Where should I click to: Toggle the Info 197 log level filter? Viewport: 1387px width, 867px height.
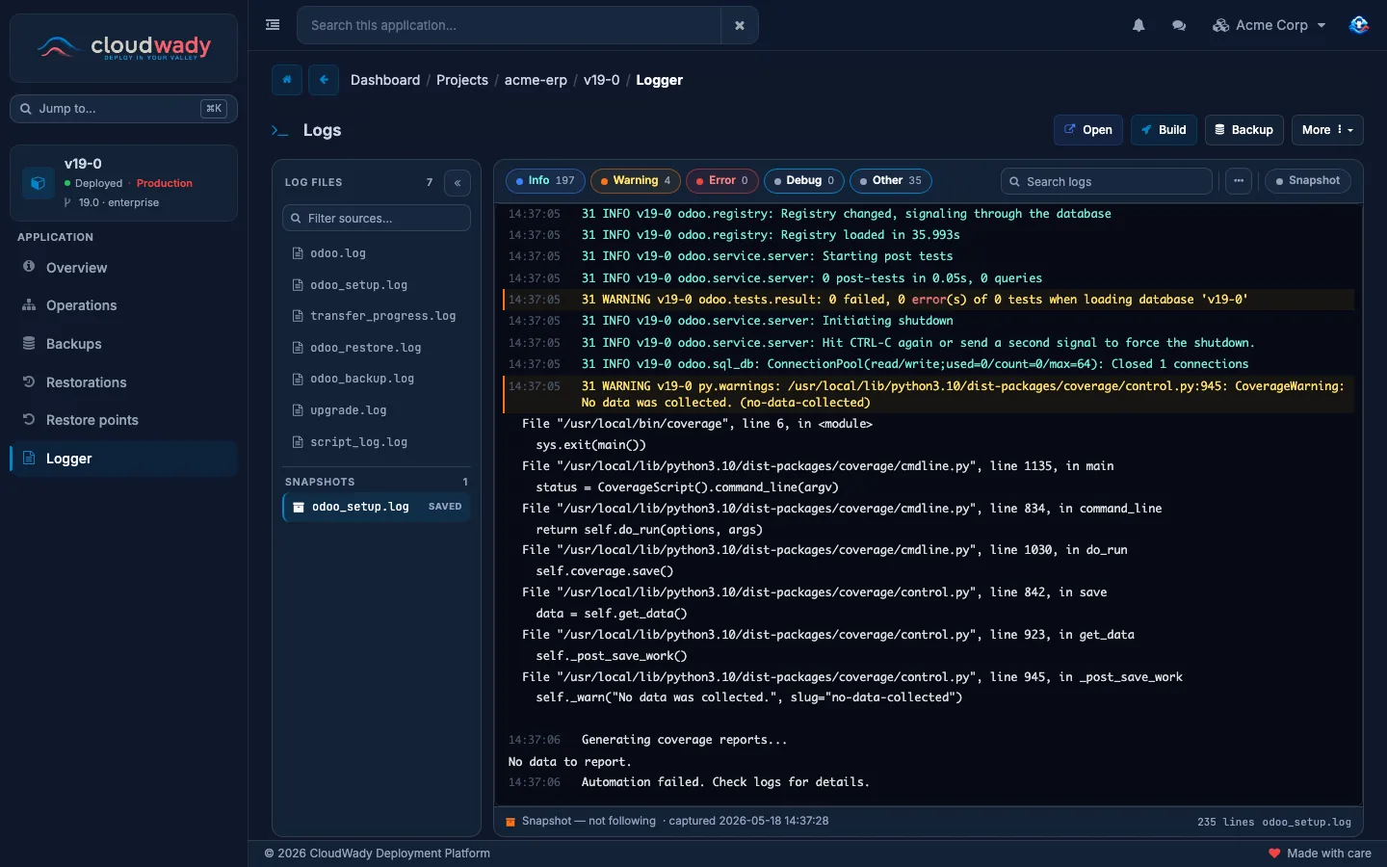pos(545,181)
